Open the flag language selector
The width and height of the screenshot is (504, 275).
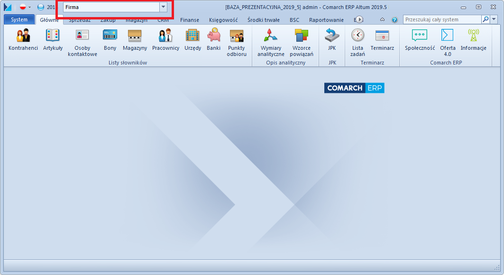[25, 7]
